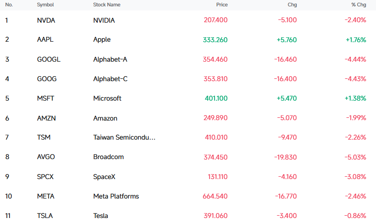The height and width of the screenshot is (223, 376).
Task: Open the SPCX ticker symbol
Action: tap(45, 177)
